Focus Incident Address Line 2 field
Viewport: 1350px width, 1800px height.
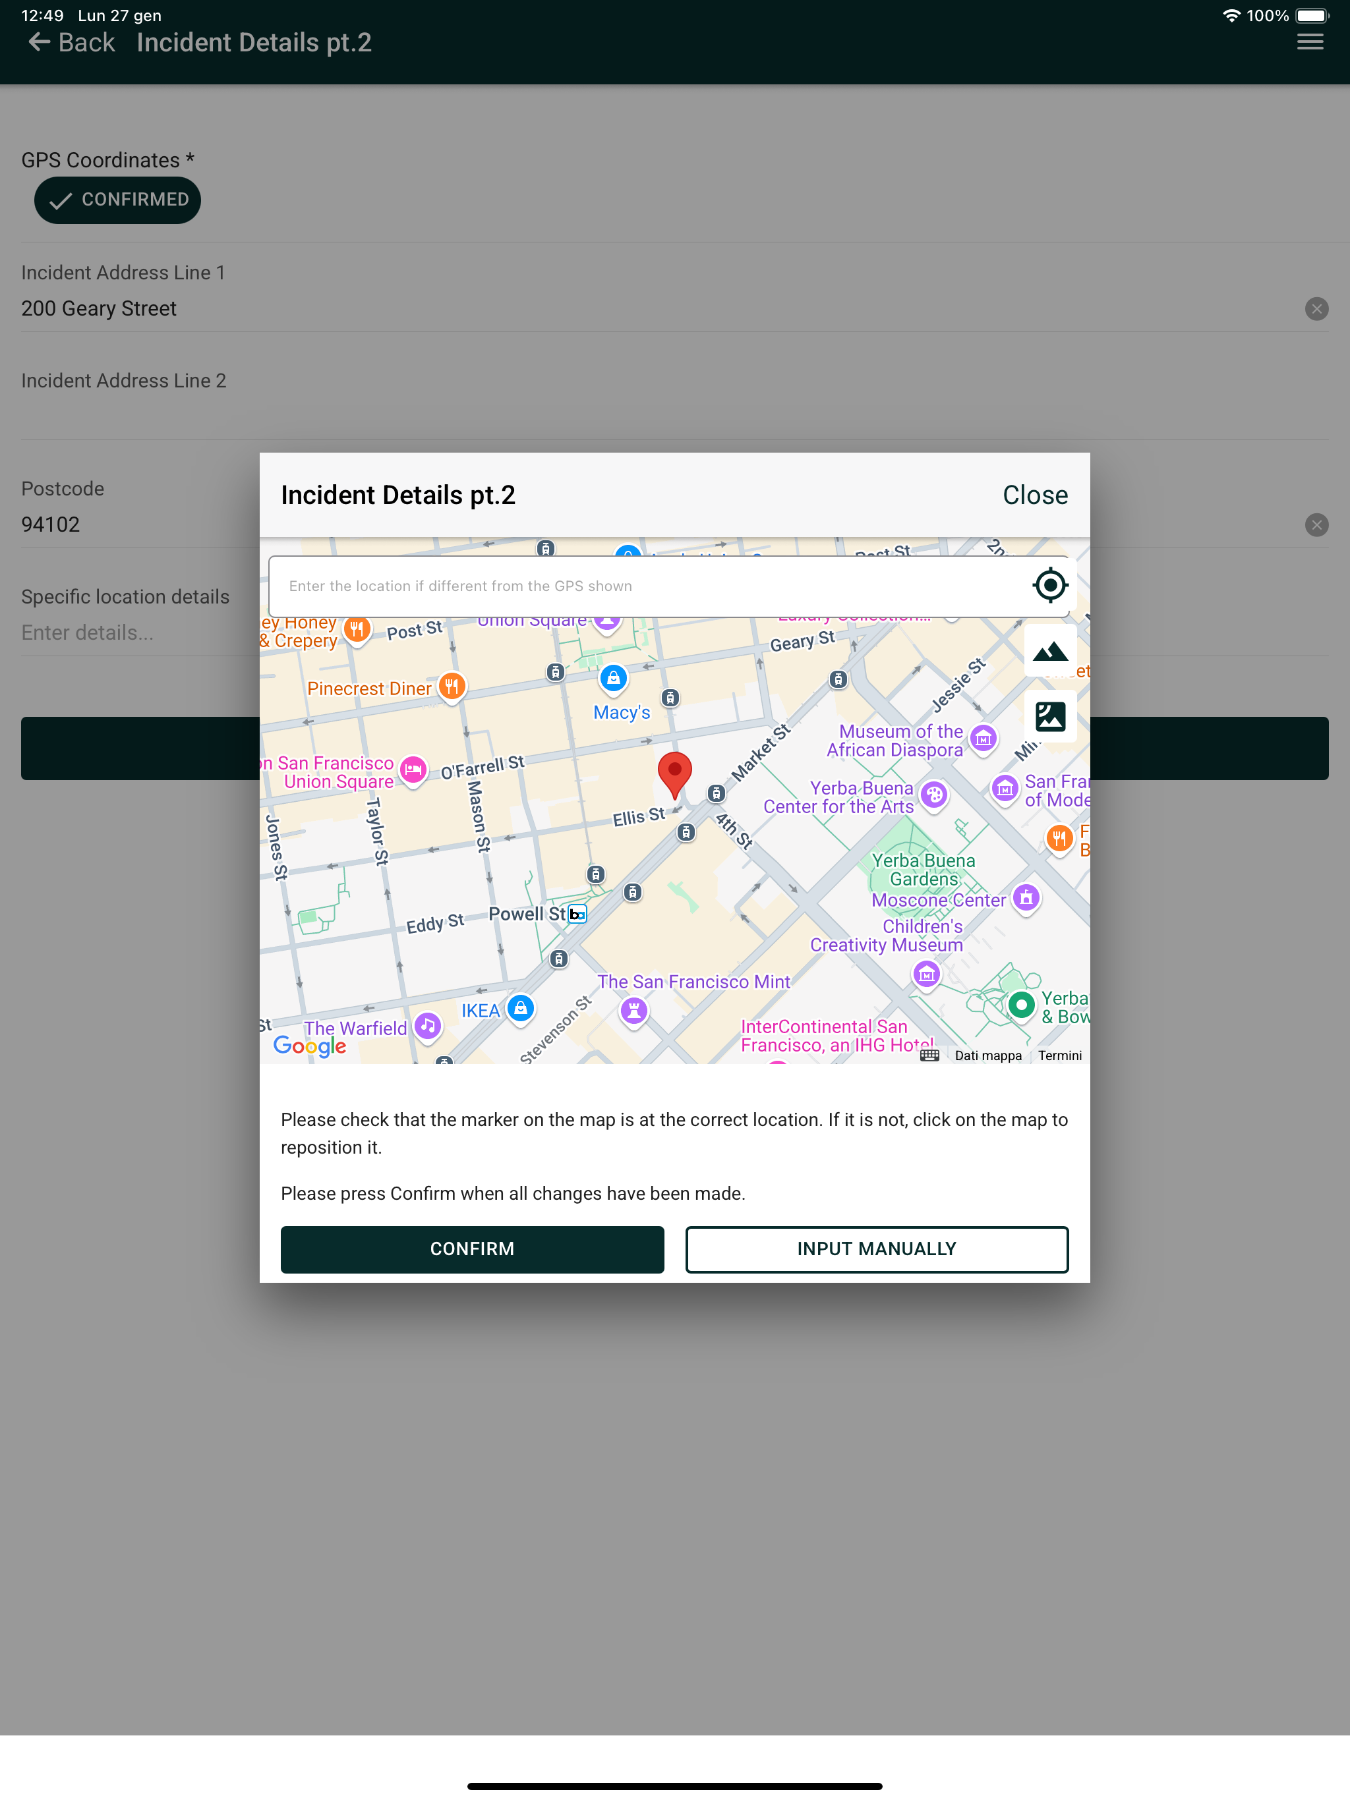pos(674,416)
